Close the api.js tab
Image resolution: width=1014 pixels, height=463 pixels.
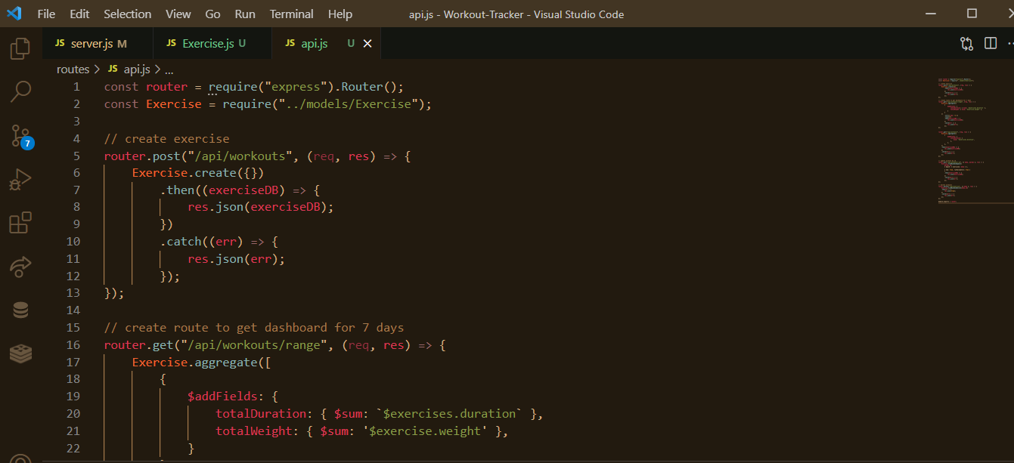coord(367,44)
